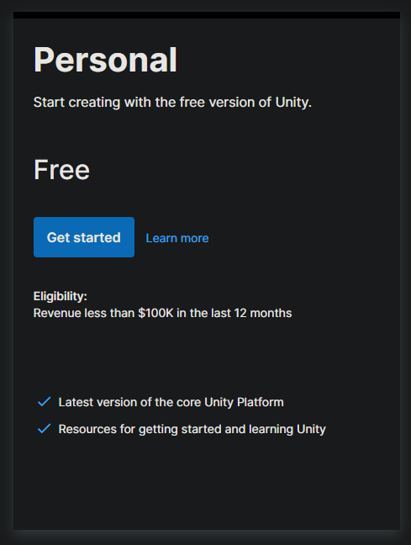Click the Revenue less than $100K line
Viewport: 411px width, 545px height.
(x=162, y=313)
